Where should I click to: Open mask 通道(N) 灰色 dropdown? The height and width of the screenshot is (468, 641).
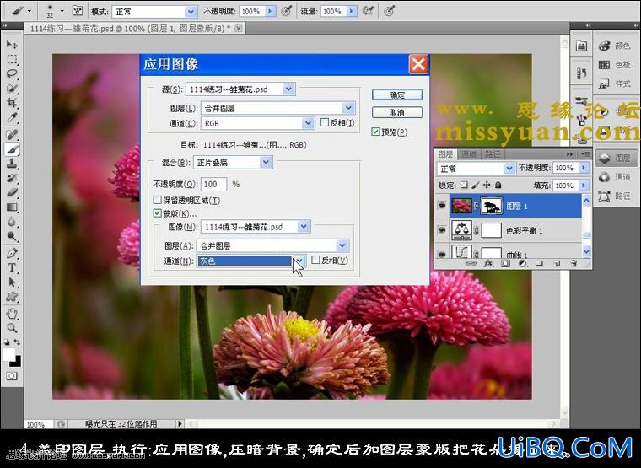pos(299,261)
